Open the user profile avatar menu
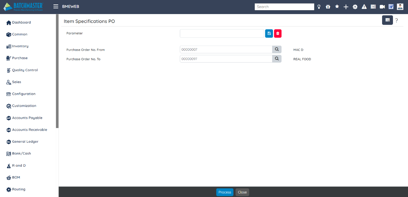This screenshot has width=408, height=197. (x=400, y=7)
